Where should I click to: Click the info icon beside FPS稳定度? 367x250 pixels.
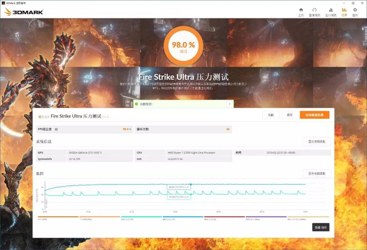click(x=56, y=129)
